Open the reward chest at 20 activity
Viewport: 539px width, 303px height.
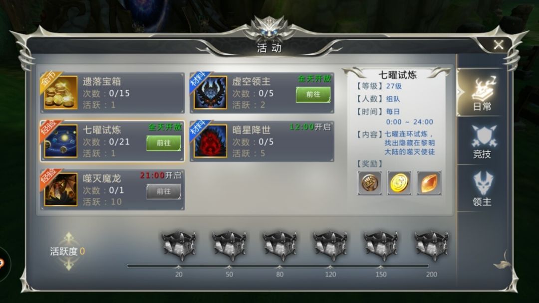(x=179, y=246)
